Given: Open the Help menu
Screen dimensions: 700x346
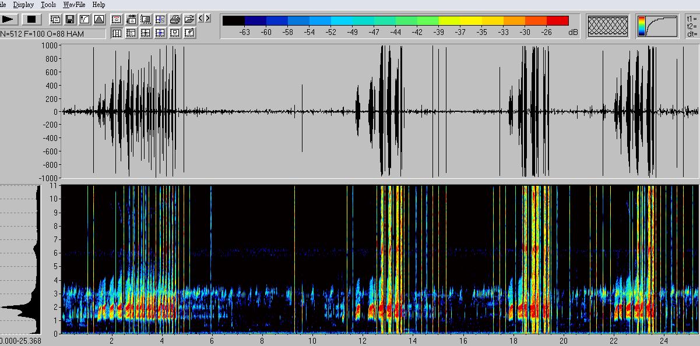Looking at the screenshot, I should (99, 5).
